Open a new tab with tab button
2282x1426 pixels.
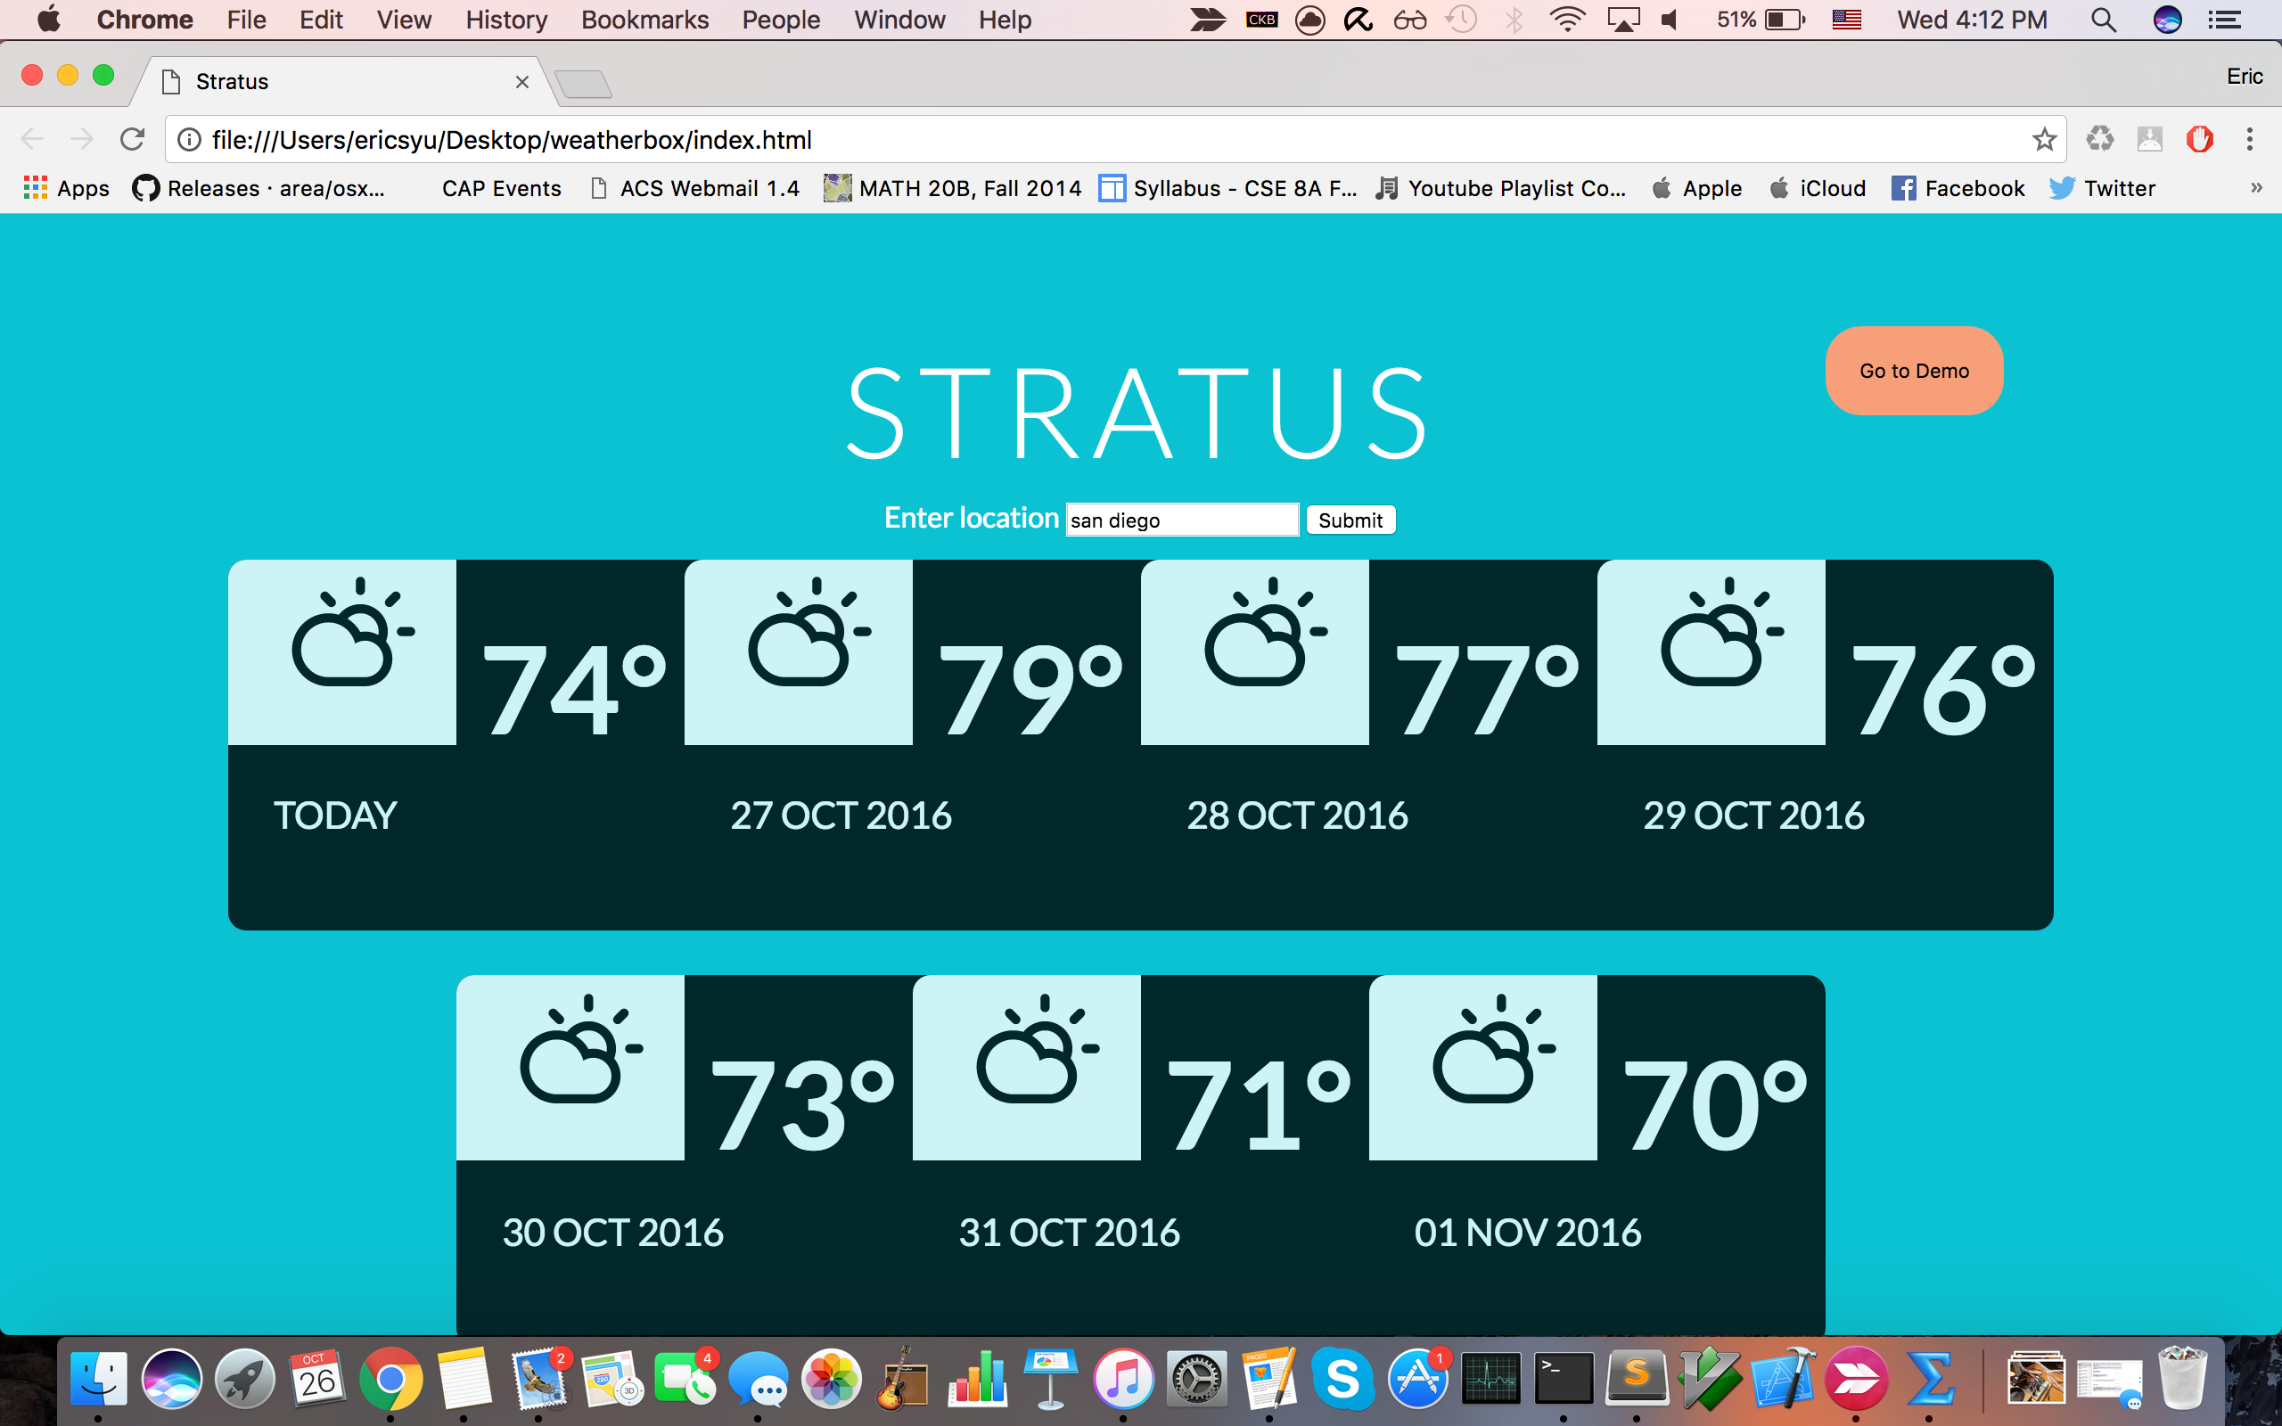tap(583, 83)
